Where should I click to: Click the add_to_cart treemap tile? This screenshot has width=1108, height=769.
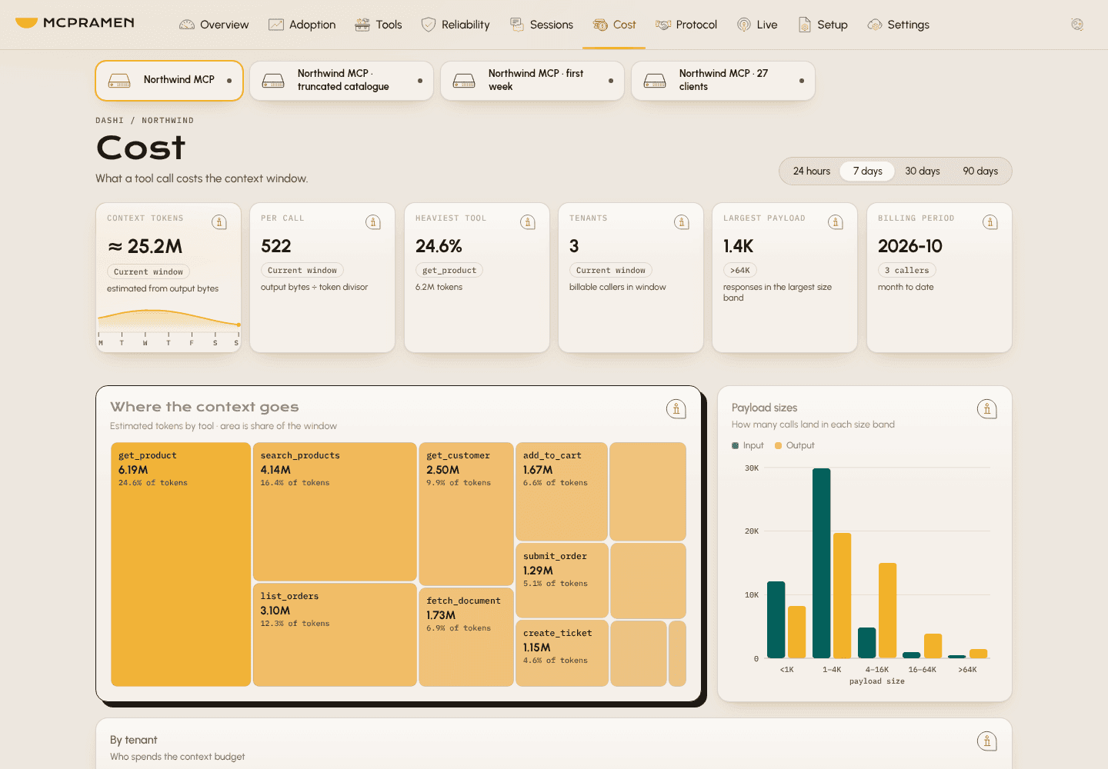coord(562,491)
